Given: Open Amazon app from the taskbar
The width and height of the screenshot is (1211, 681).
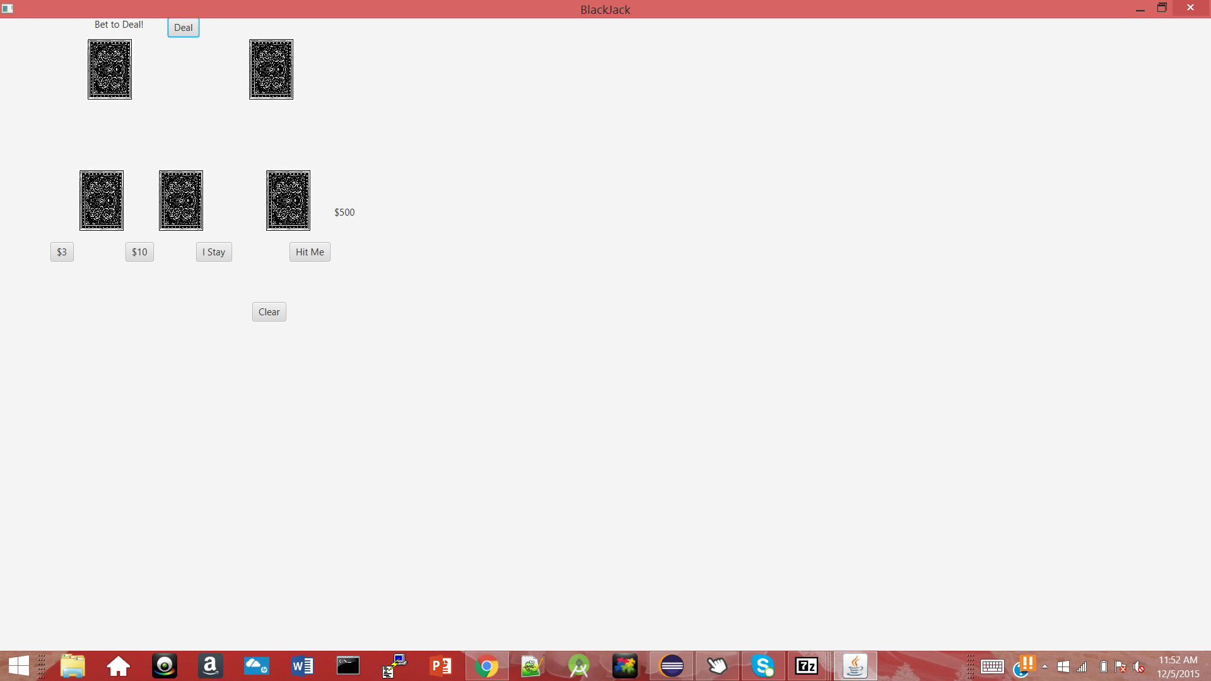Looking at the screenshot, I should [x=210, y=666].
